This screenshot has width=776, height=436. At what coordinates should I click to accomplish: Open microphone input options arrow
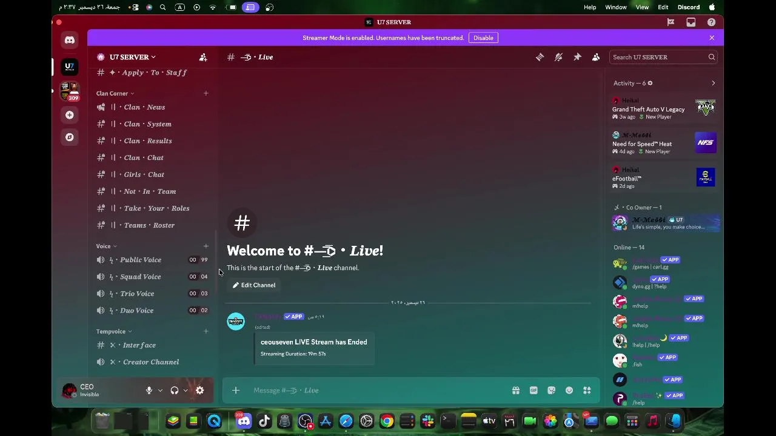[x=160, y=391]
